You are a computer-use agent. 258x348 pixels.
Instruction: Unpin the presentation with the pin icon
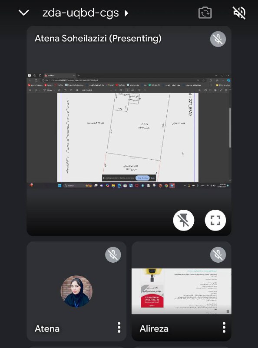click(184, 220)
